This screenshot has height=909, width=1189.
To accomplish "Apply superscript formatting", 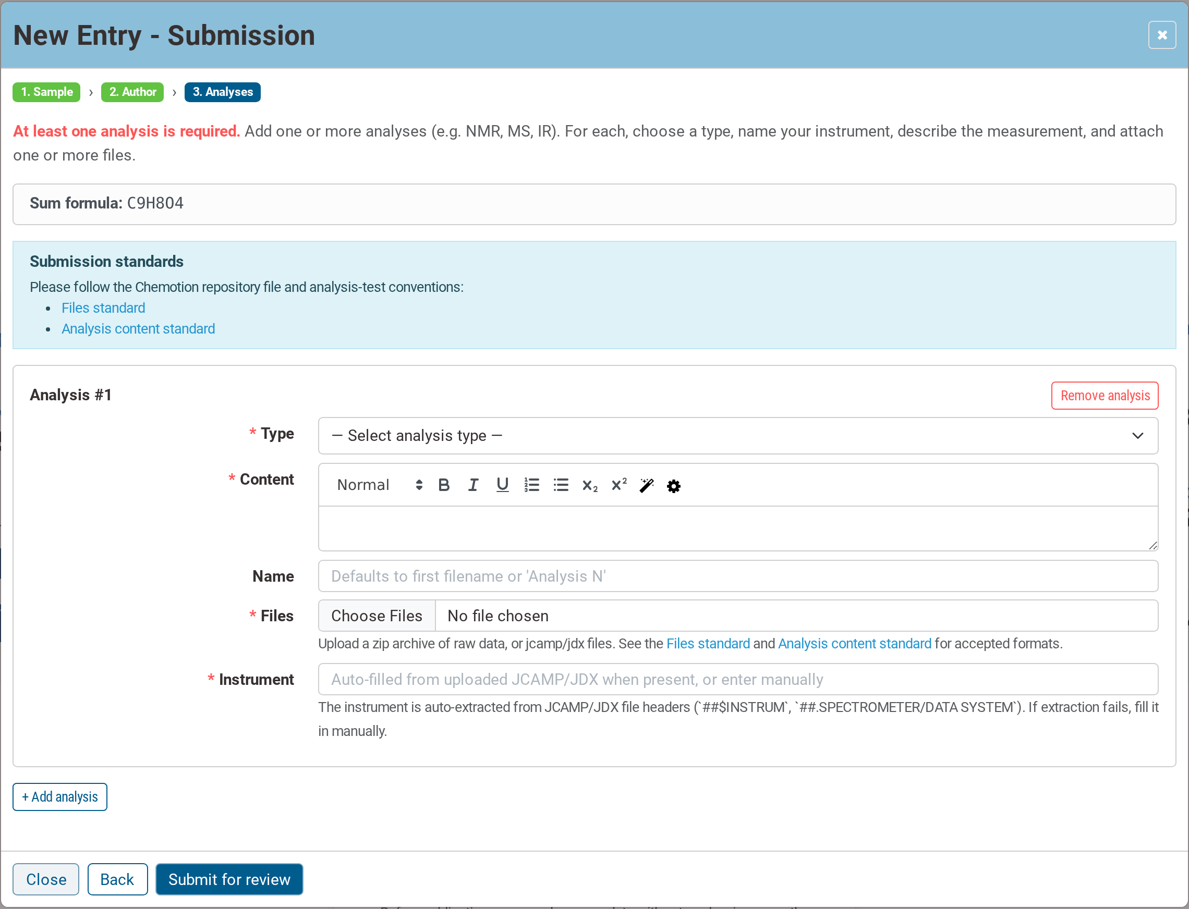I will point(619,485).
